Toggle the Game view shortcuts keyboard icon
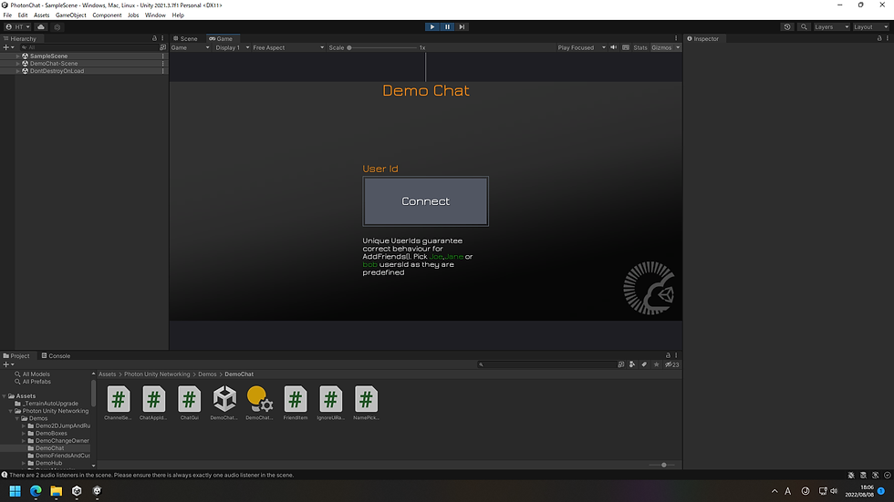 pos(626,47)
